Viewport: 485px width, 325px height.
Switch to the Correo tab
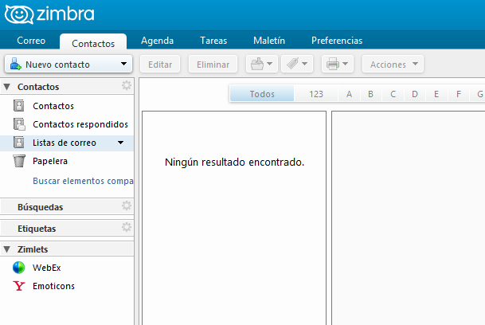tap(31, 41)
